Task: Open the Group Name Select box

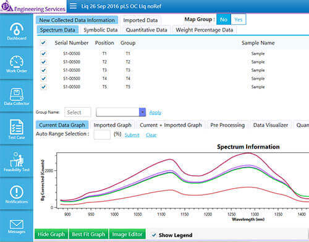Action: pos(77,112)
